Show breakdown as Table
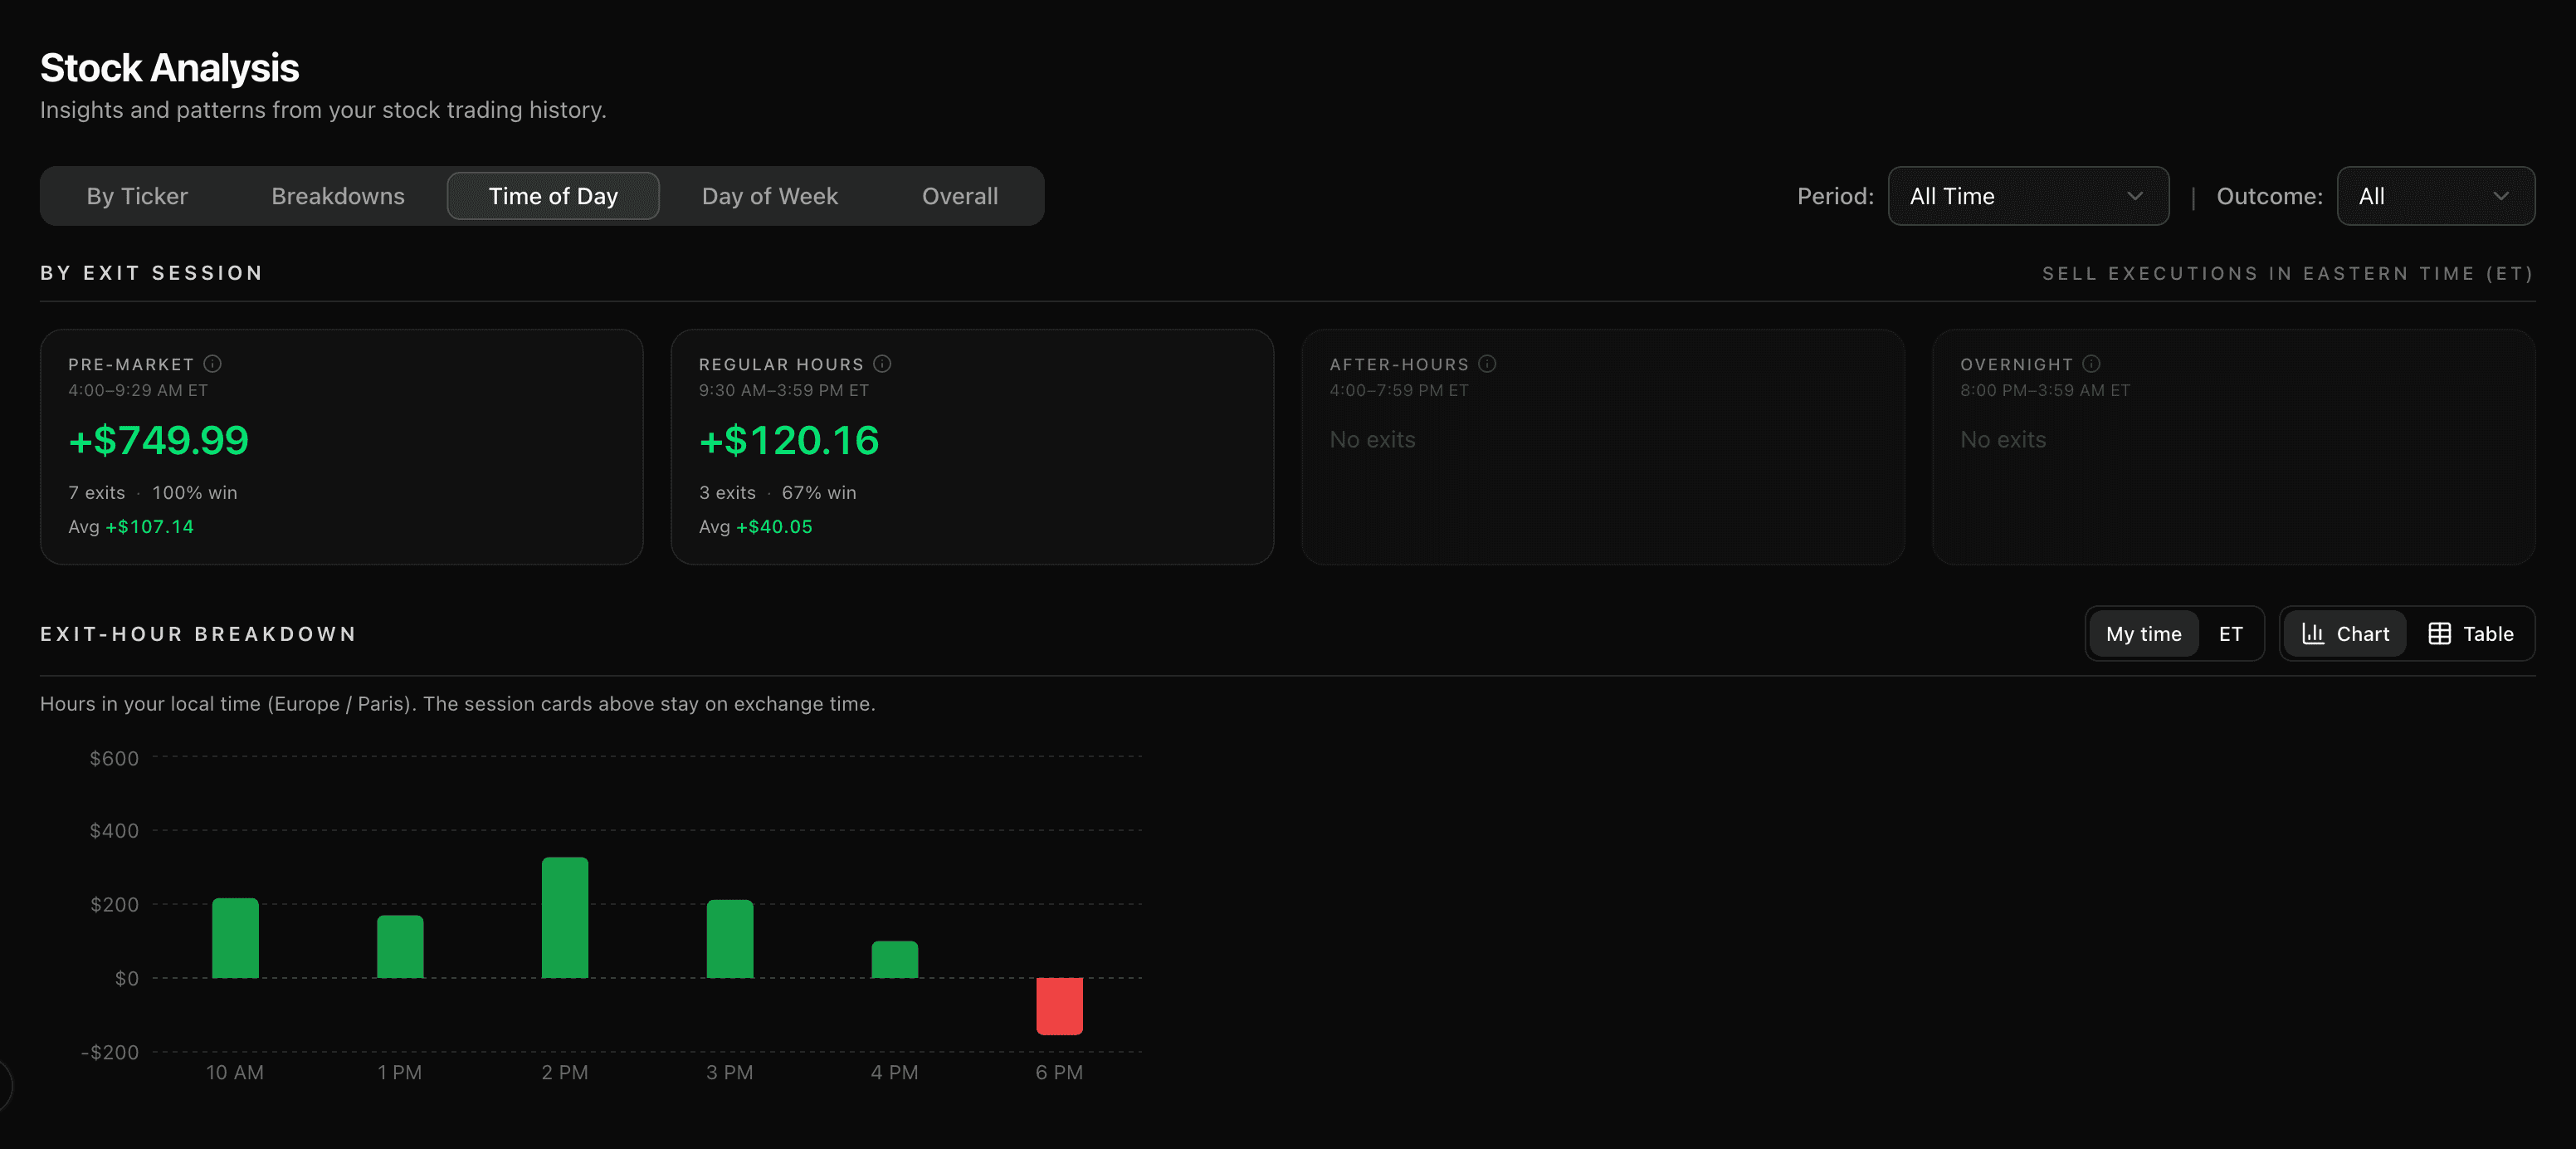Viewport: 2576px width, 1149px height. coord(2470,634)
